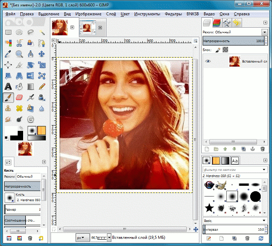The image size is (272, 246).
Task: Click the anchor layer icon
Action: [253, 149]
